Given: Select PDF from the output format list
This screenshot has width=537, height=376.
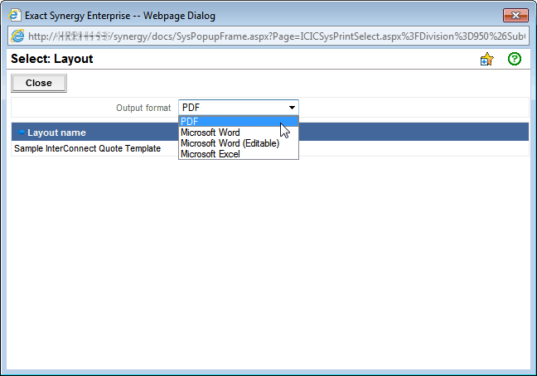Looking at the screenshot, I should (x=190, y=122).
